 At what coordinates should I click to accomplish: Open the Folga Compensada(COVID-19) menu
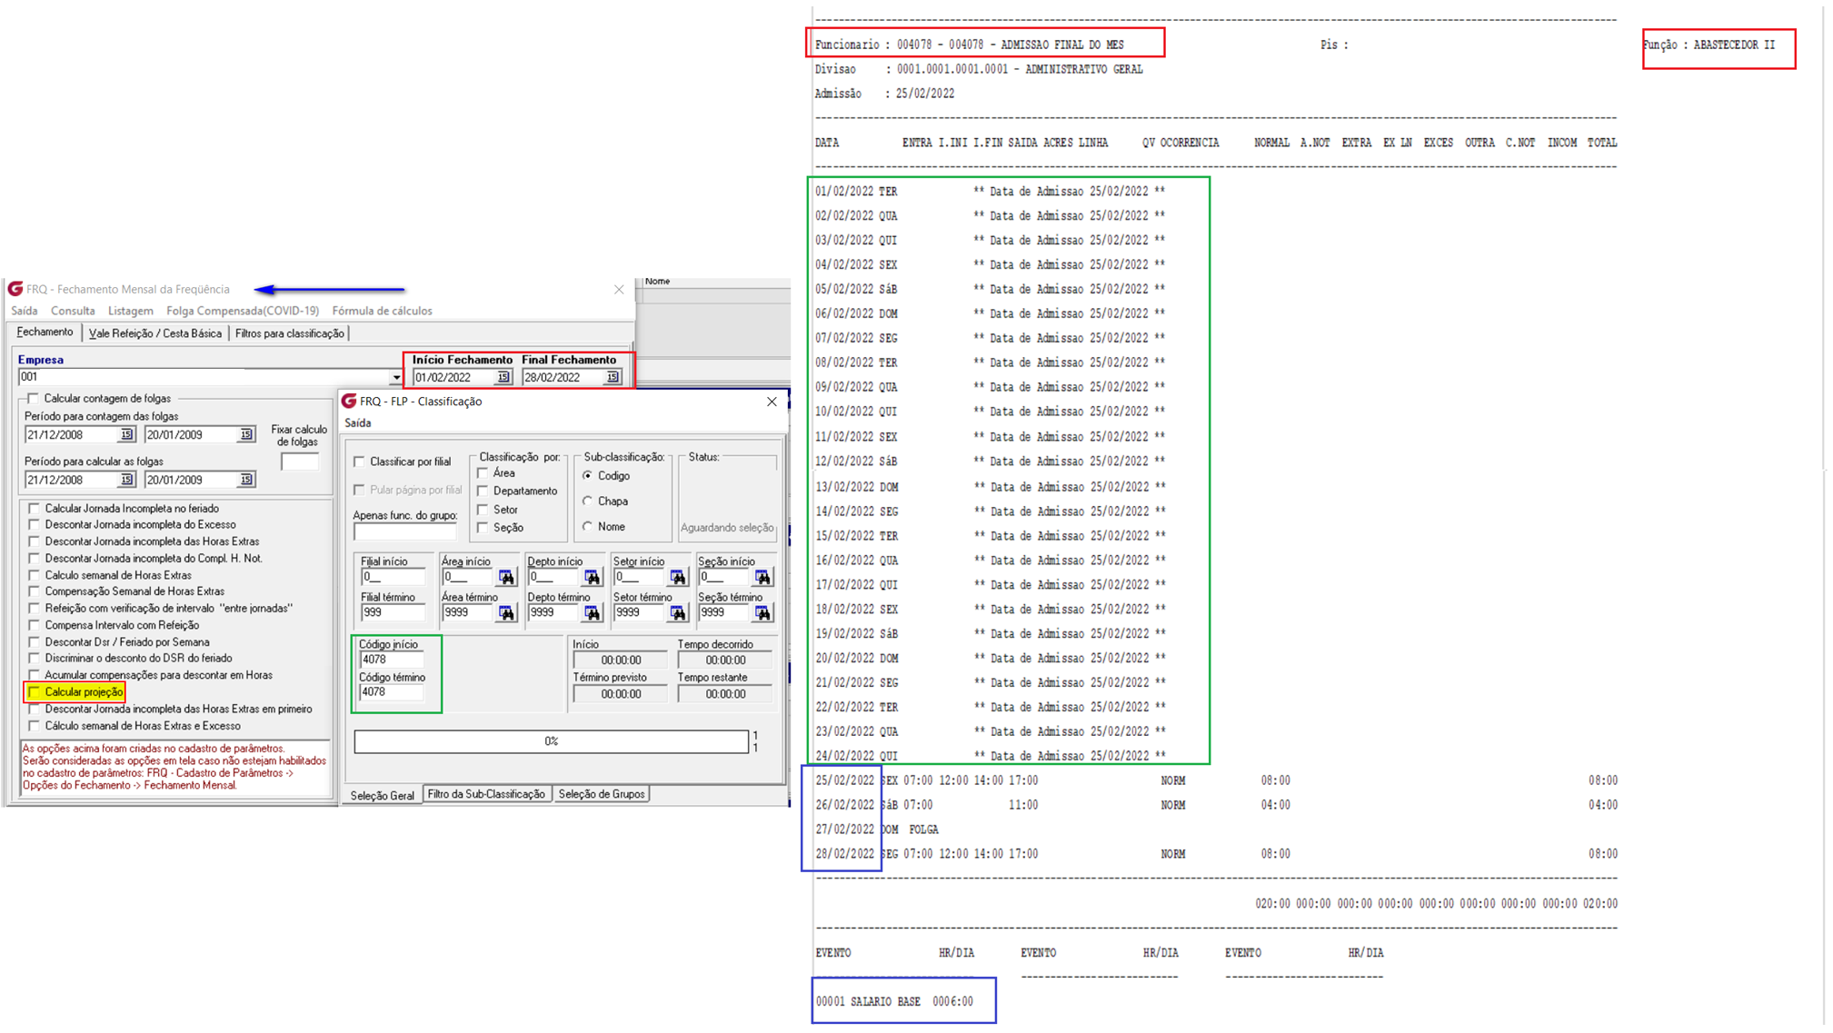tap(243, 311)
